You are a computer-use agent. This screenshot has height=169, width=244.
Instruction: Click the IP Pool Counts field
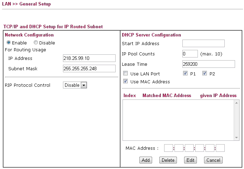click(190, 54)
